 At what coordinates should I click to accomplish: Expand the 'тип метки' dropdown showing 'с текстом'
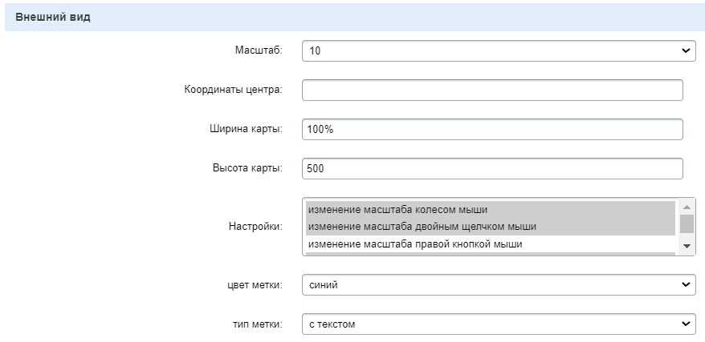coord(498,324)
